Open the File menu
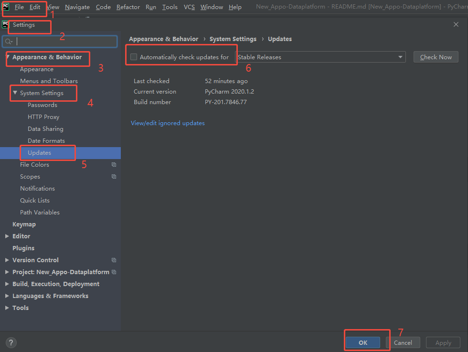The height and width of the screenshot is (352, 468). [x=19, y=7]
